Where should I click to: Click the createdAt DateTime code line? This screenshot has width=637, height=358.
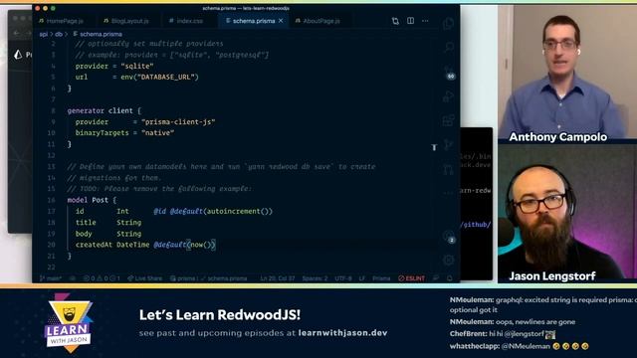coord(145,245)
